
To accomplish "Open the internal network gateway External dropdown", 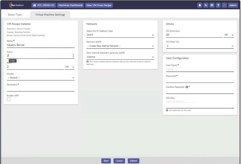I will click(120, 57).
